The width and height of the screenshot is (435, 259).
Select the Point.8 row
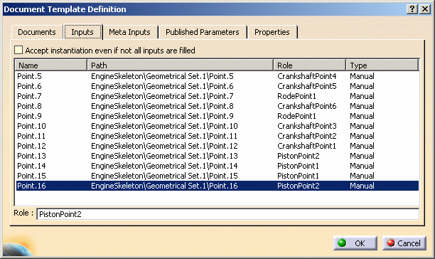217,106
